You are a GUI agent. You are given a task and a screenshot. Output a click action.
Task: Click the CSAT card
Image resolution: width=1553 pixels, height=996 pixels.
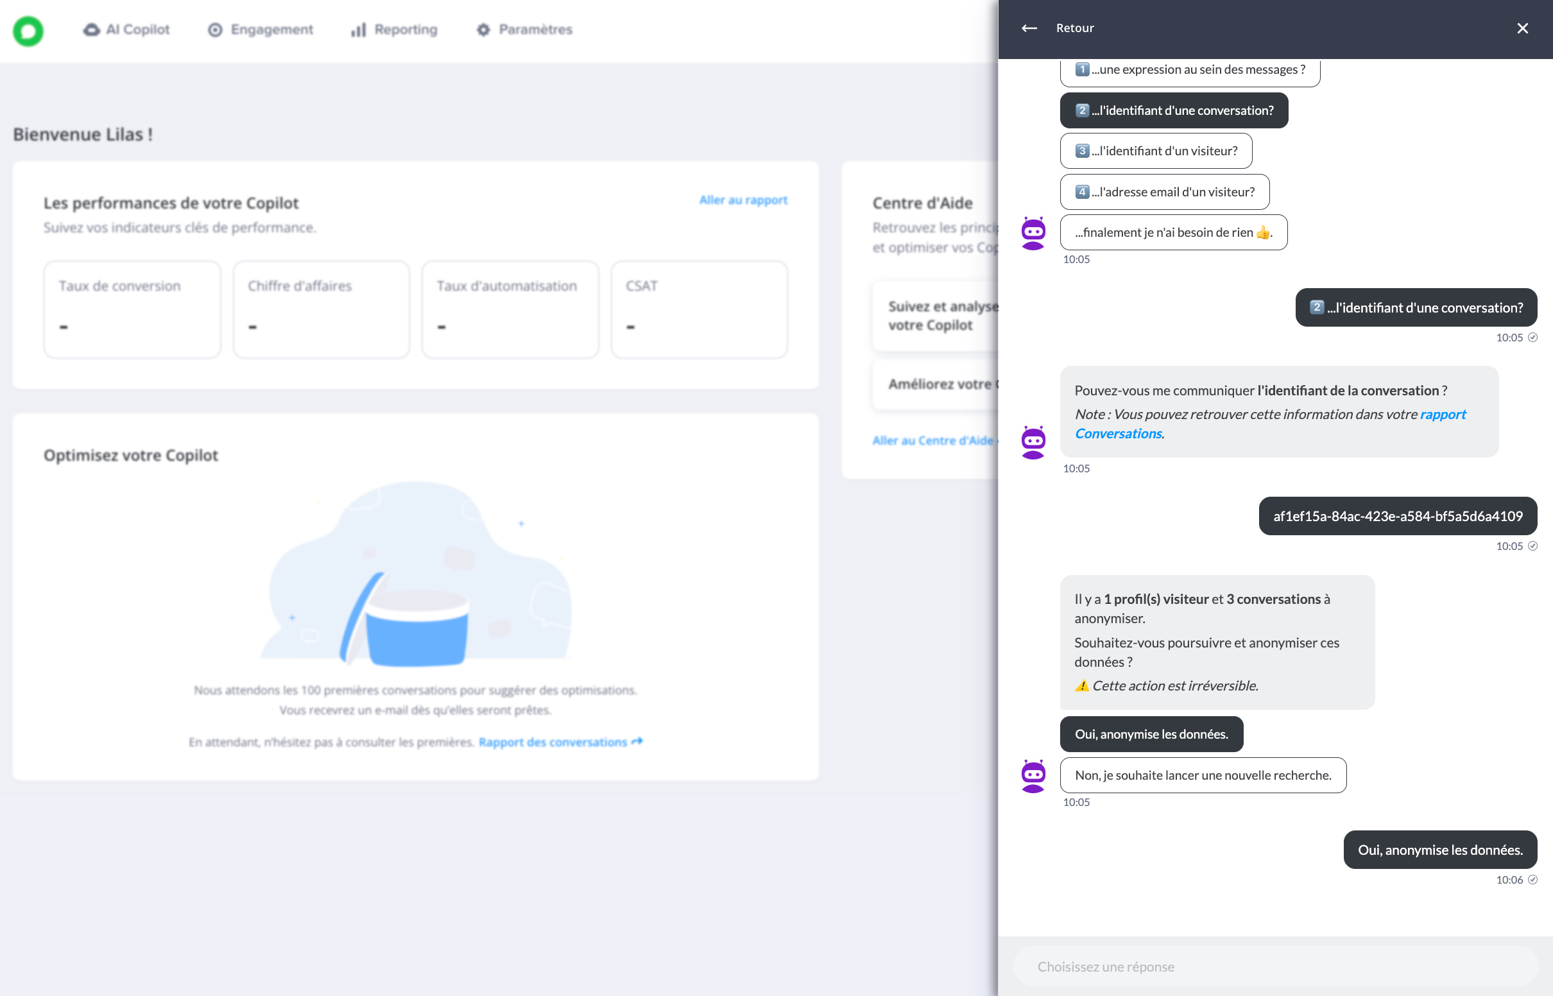coord(699,309)
